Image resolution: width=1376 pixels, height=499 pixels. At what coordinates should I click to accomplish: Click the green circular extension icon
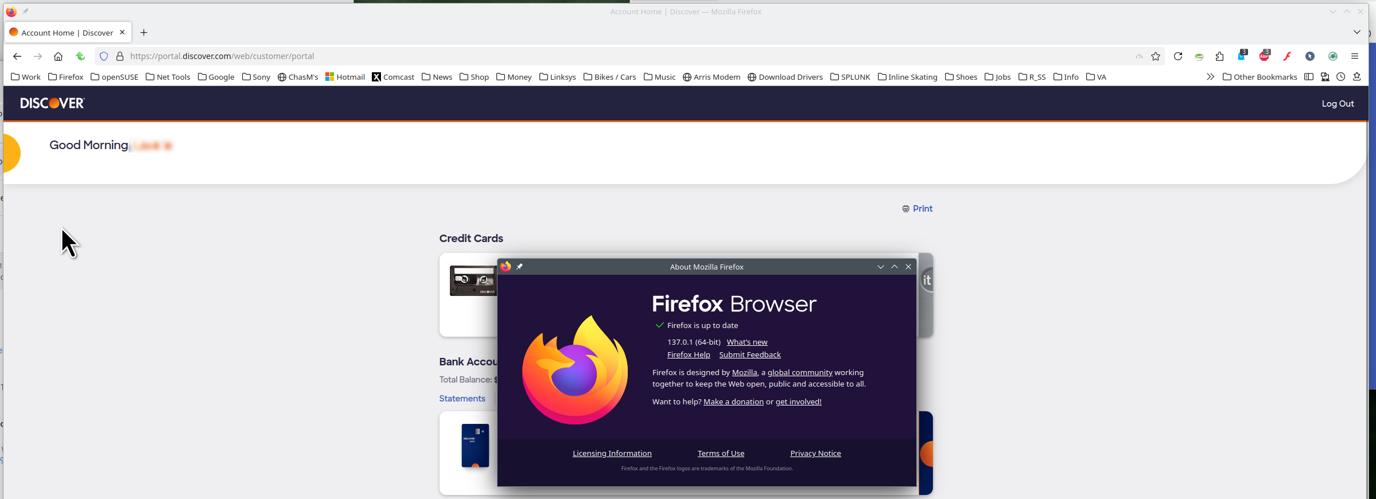pyautogui.click(x=1333, y=56)
